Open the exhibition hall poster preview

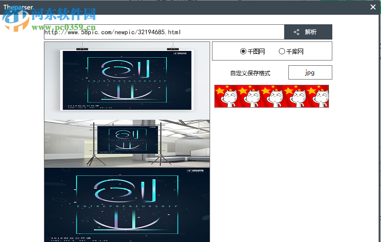127,143
